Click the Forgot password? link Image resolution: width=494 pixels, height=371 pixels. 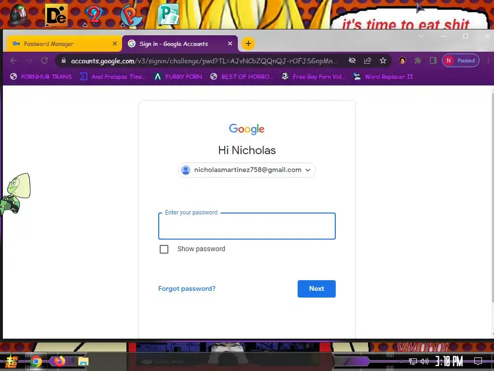tap(187, 289)
